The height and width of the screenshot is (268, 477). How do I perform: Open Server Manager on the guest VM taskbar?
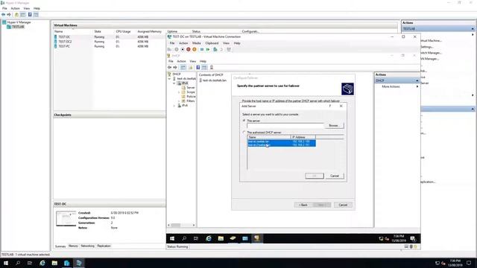click(x=233, y=238)
